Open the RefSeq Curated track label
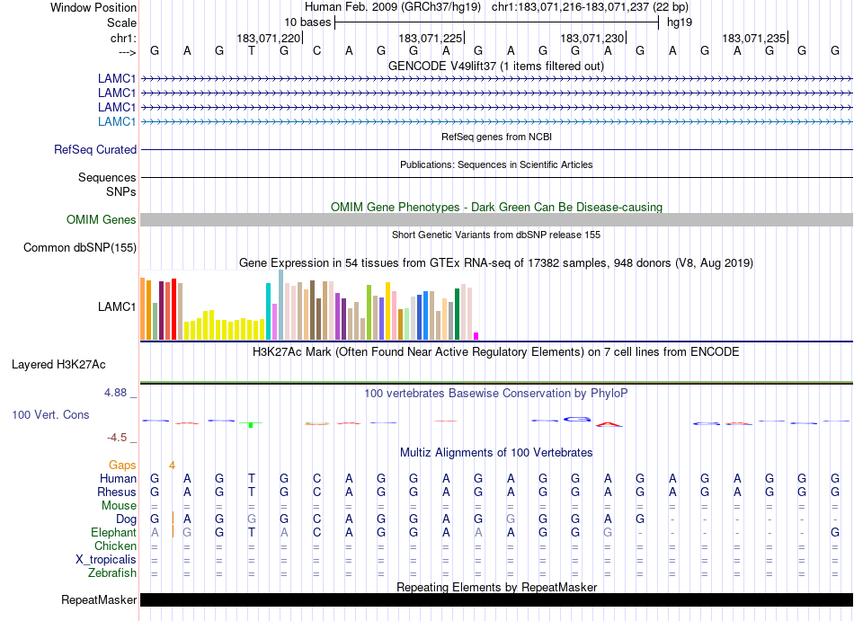Screen dimensions: 854x621 (95, 150)
